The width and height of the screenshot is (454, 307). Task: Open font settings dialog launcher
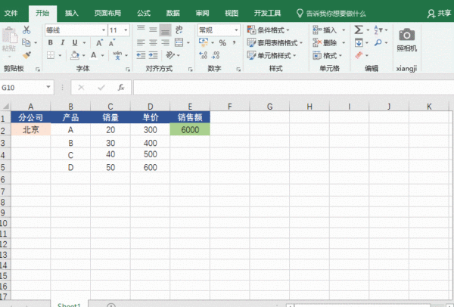click(128, 69)
